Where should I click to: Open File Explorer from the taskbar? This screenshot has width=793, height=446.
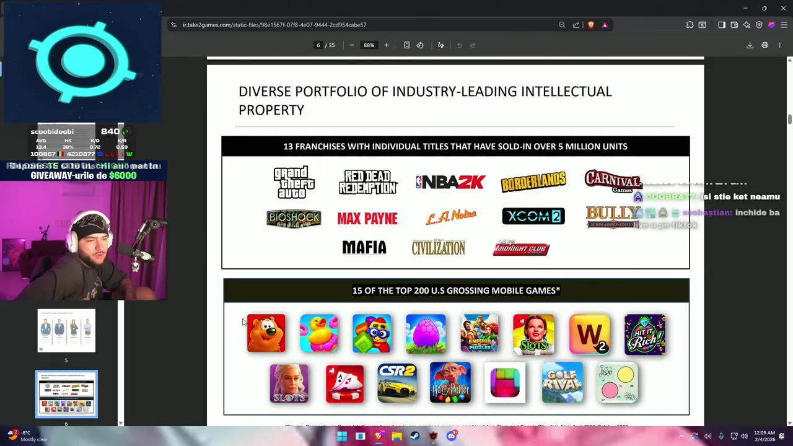(396, 436)
